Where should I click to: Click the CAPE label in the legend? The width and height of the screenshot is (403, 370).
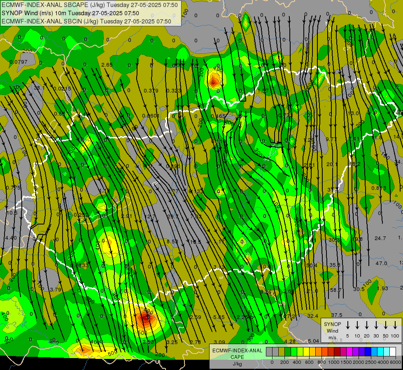tap(237, 357)
